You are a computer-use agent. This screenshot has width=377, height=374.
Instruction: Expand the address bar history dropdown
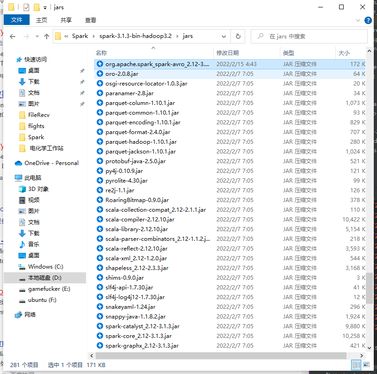223,37
